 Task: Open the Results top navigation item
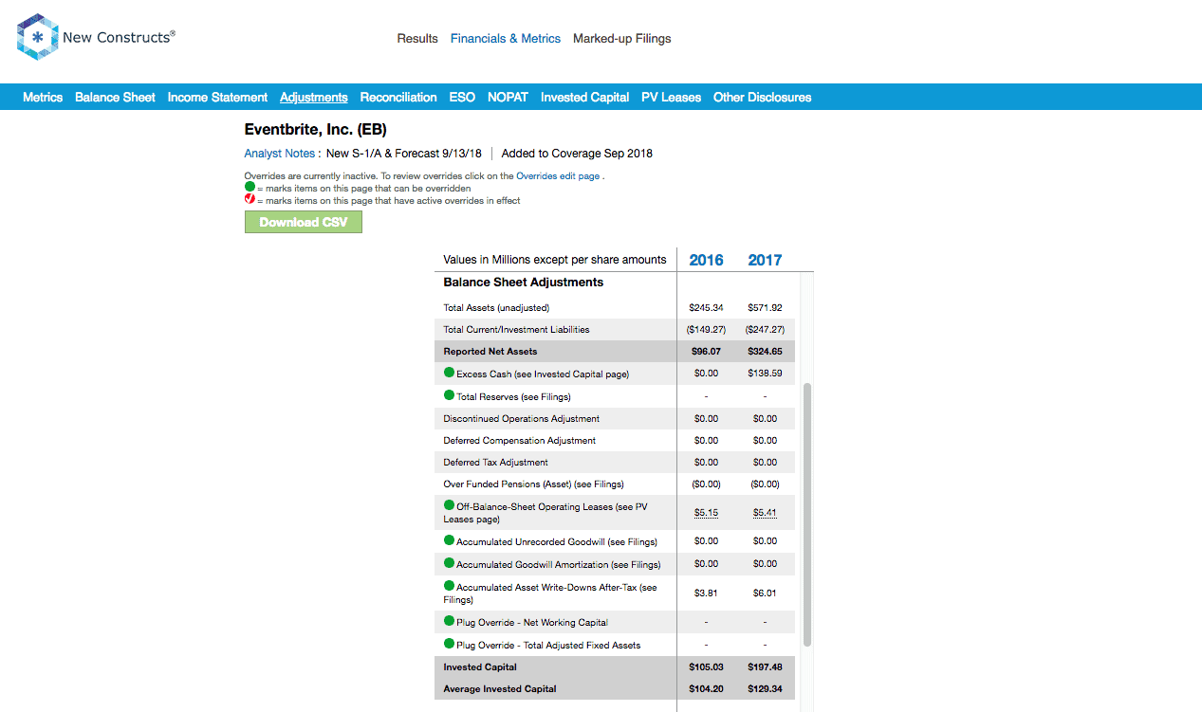click(417, 39)
